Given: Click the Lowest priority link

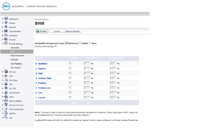Looking at the screenshot, I should (x=42, y=98).
